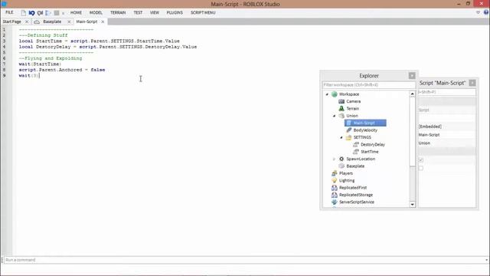Collapse the Workspace tree node arrow
The image size is (490, 276).
[327, 94]
